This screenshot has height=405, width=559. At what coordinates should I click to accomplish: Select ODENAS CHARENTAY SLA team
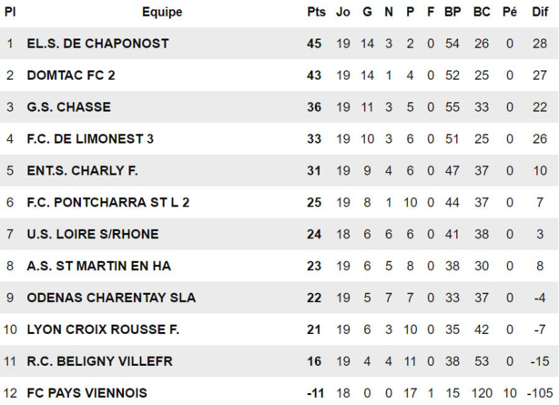pyautogui.click(x=111, y=298)
